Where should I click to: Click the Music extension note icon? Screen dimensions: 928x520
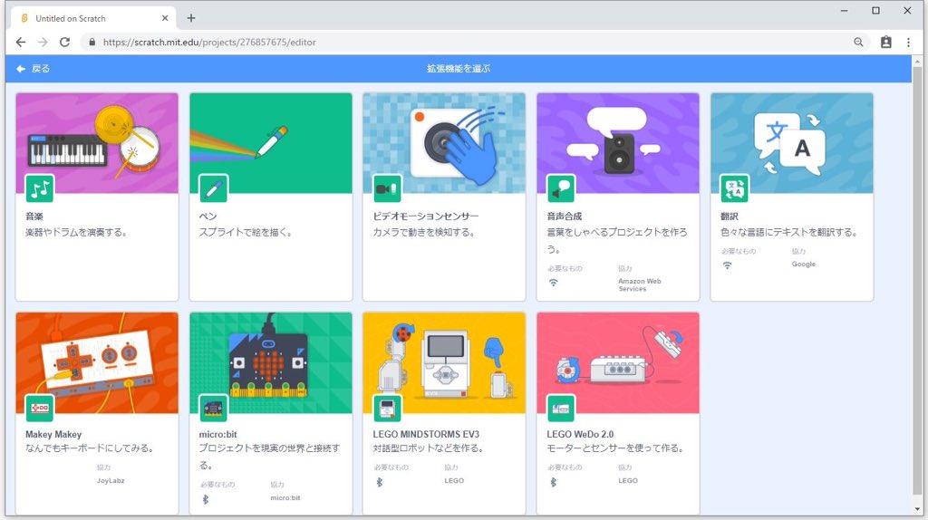[x=40, y=189]
